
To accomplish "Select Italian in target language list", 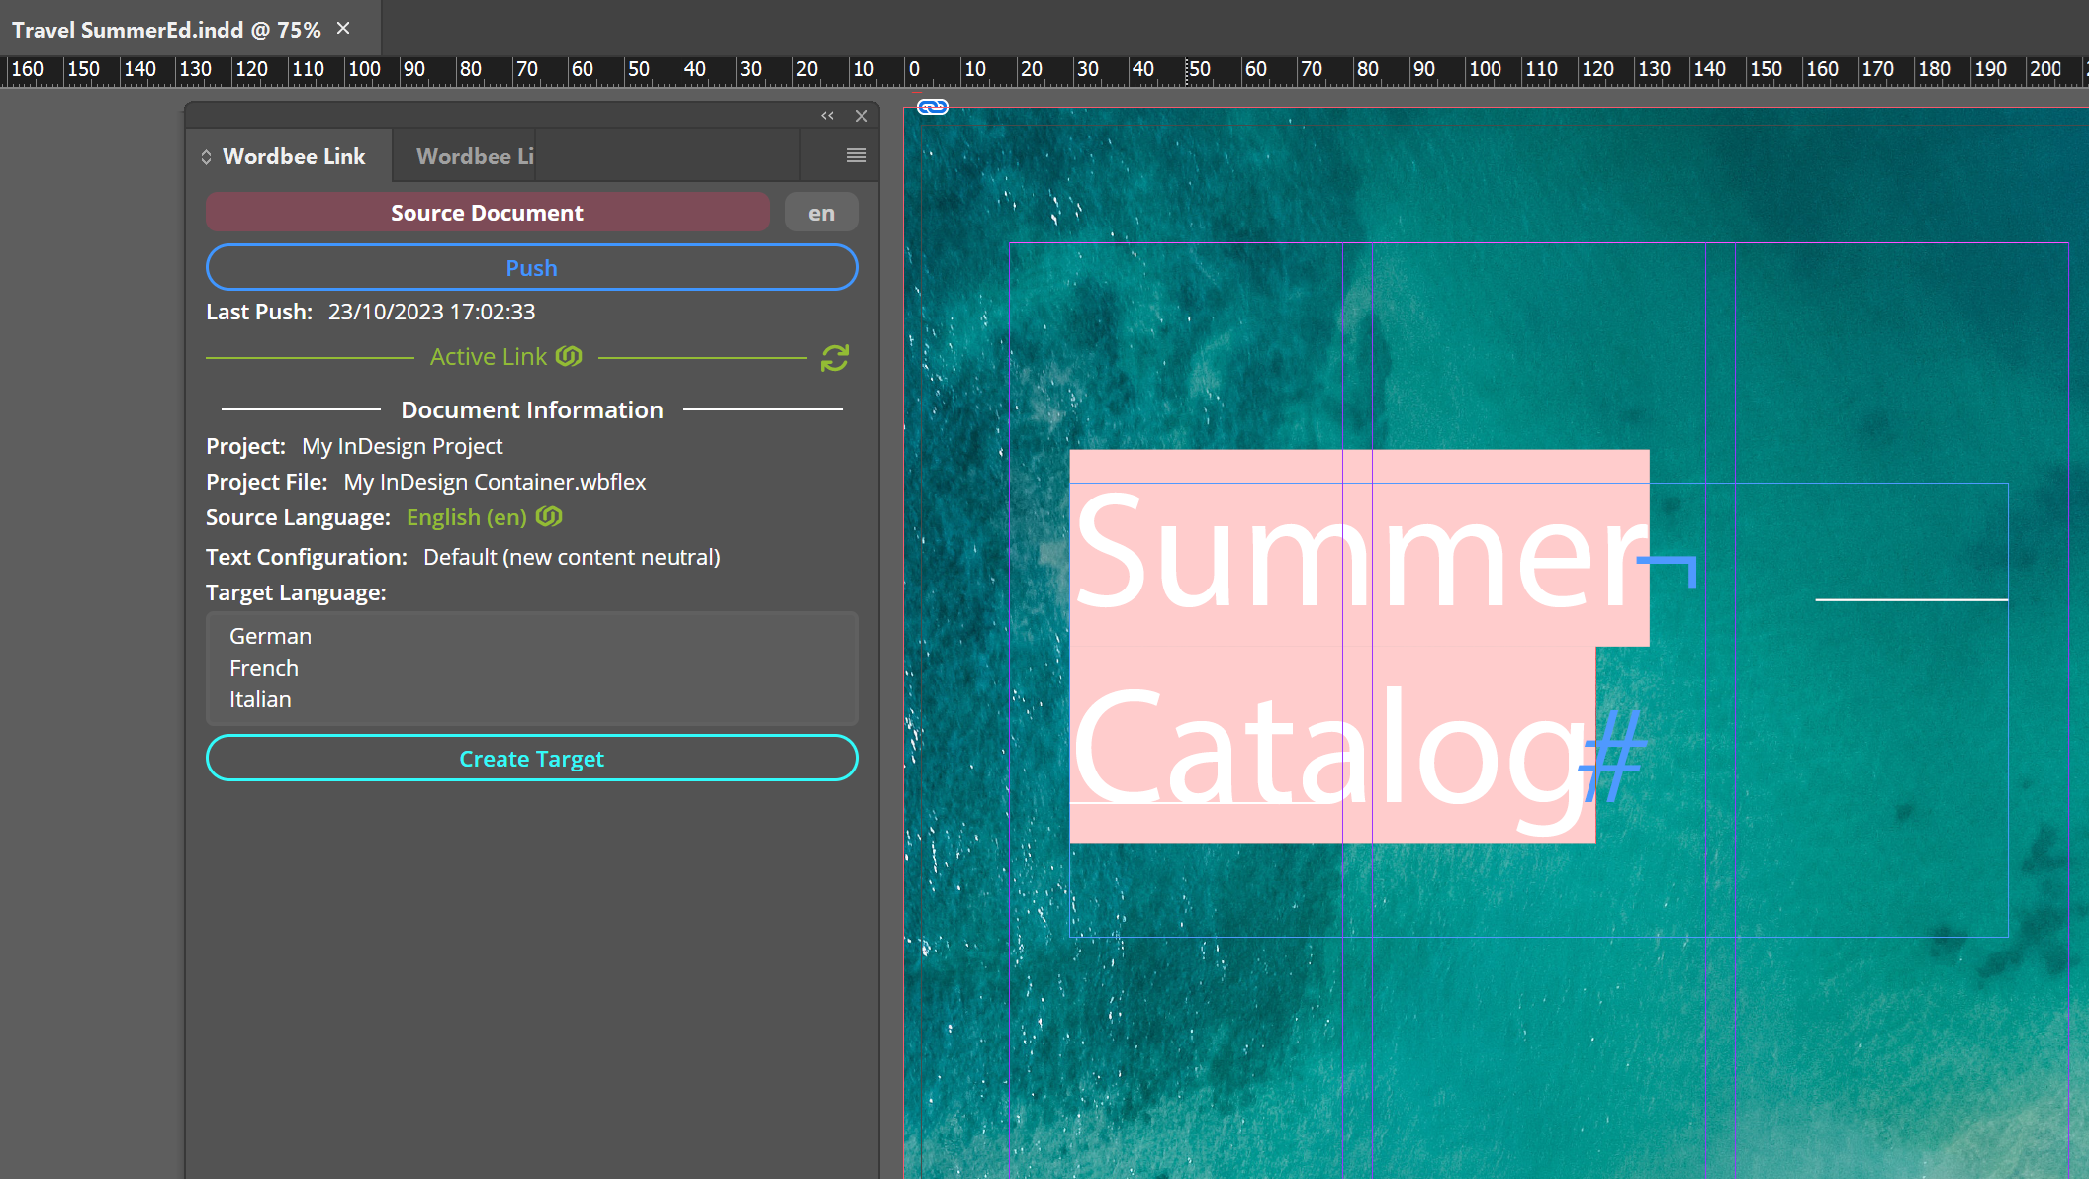I will click(x=260, y=699).
